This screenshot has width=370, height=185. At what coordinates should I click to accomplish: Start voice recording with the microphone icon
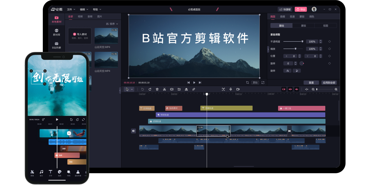231,89
